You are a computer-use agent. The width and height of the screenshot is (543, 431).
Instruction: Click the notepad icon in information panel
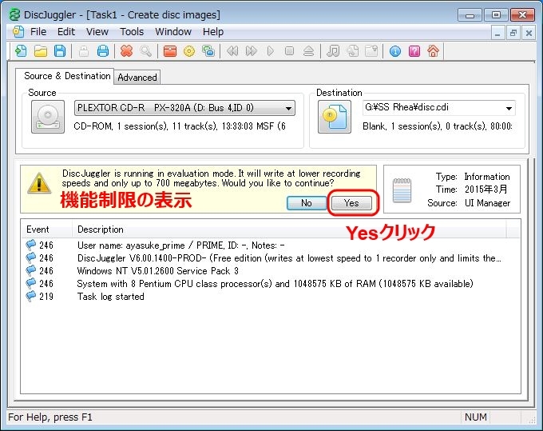point(402,190)
